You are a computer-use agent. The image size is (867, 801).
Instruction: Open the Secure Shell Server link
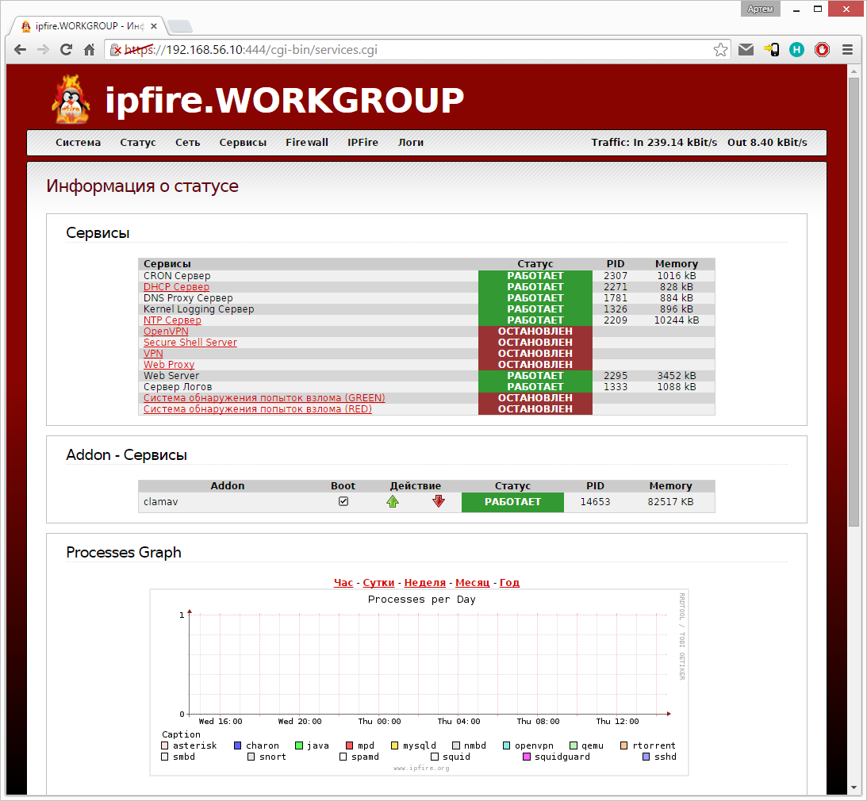click(190, 342)
